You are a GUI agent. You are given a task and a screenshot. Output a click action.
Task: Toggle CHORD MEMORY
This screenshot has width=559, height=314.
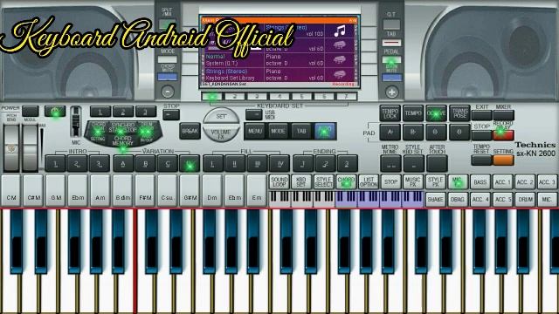click(x=122, y=141)
